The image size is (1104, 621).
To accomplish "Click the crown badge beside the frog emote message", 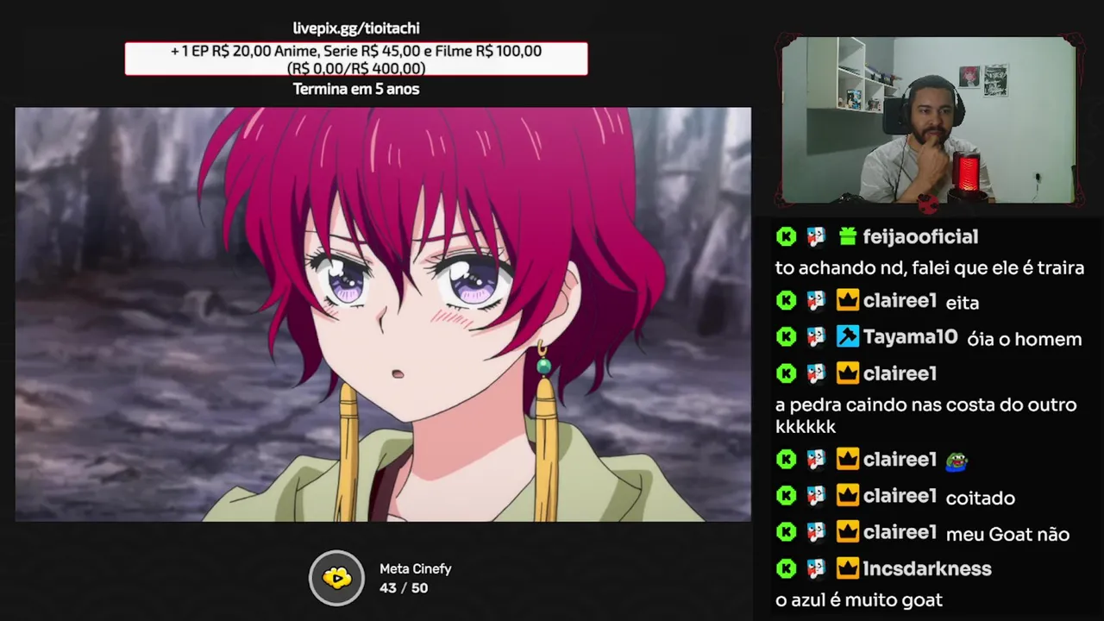I will point(848,459).
